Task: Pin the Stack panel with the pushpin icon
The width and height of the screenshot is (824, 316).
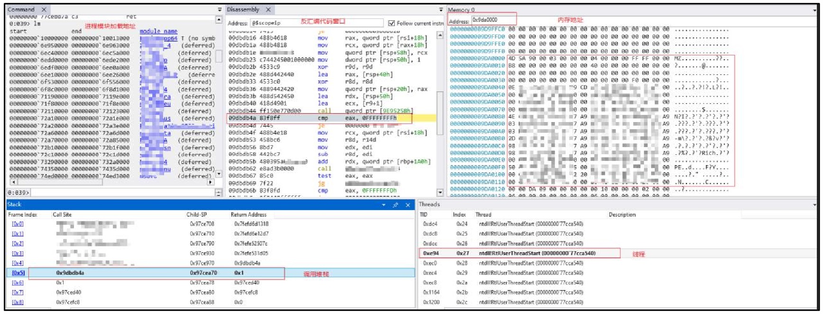Action: point(395,205)
